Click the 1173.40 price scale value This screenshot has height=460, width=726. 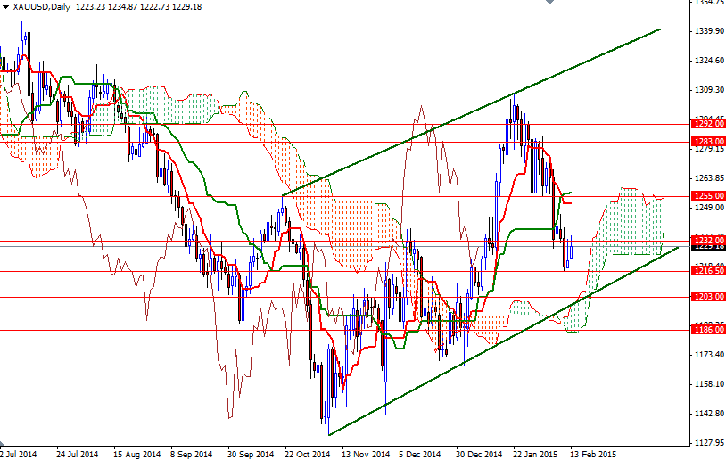tap(709, 355)
